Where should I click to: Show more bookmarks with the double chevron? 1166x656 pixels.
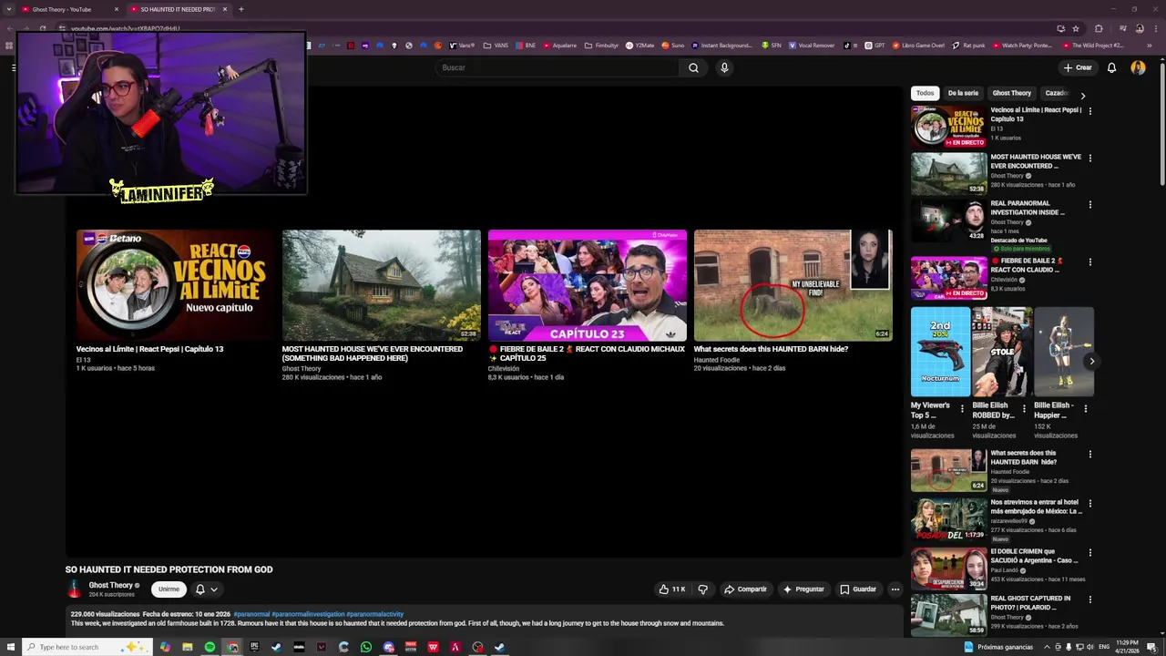(1151, 46)
